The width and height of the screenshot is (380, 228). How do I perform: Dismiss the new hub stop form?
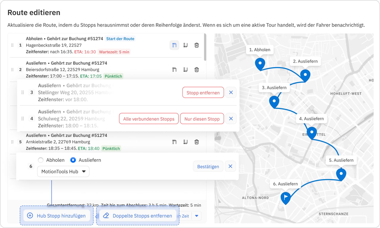230,166
